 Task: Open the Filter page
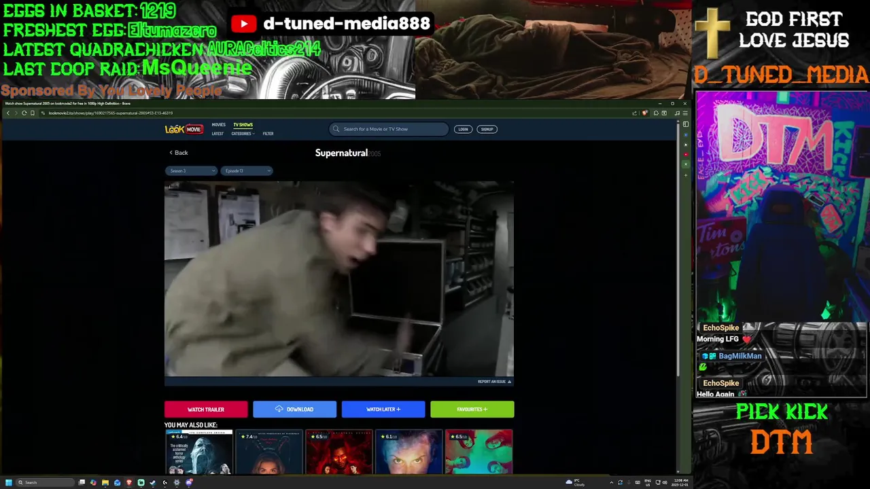(x=268, y=134)
